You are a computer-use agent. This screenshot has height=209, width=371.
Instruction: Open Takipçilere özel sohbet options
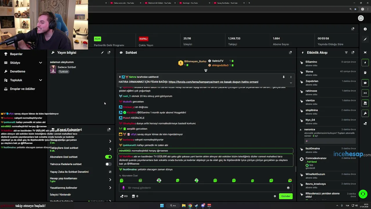[110, 149]
